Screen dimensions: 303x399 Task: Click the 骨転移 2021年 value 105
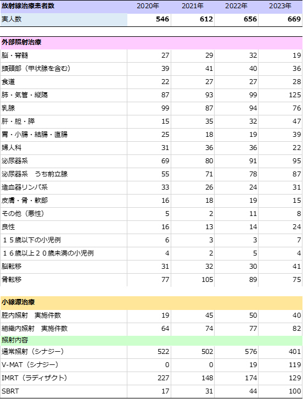click(x=207, y=280)
